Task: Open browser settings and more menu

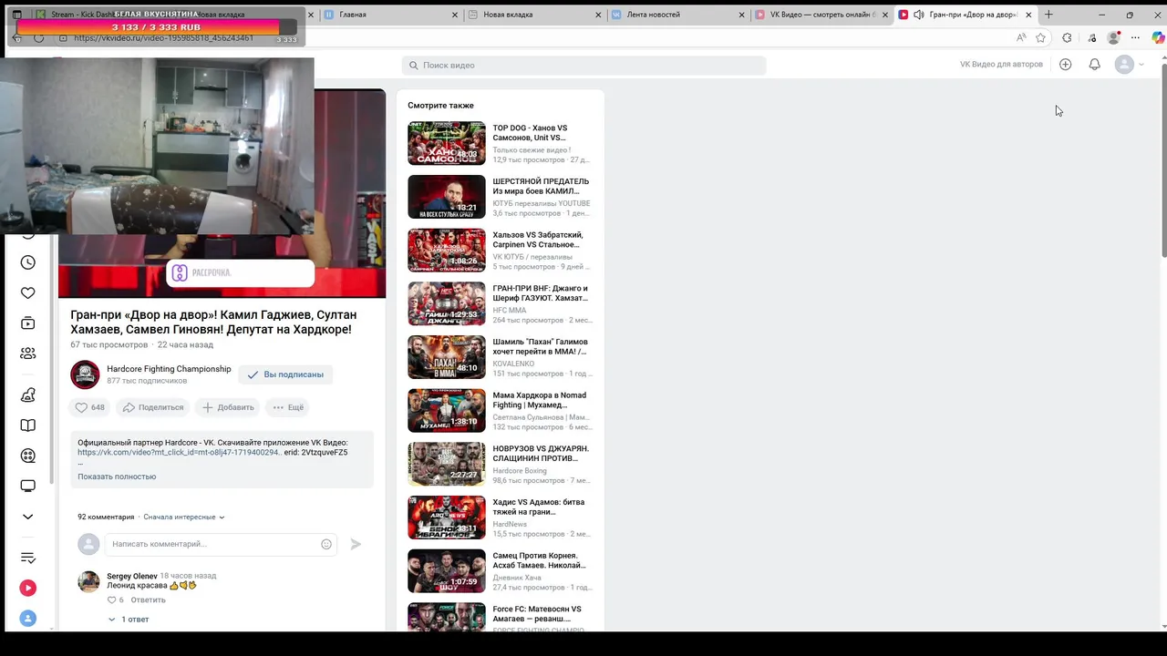Action: tap(1135, 37)
